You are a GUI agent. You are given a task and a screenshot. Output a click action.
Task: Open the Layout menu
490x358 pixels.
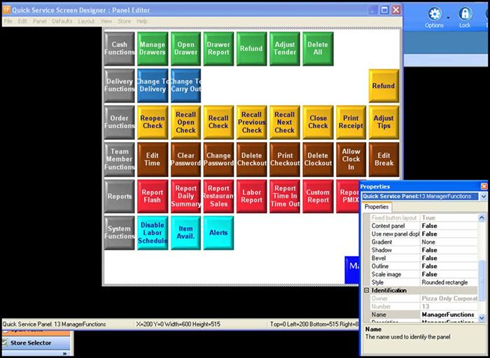point(86,21)
